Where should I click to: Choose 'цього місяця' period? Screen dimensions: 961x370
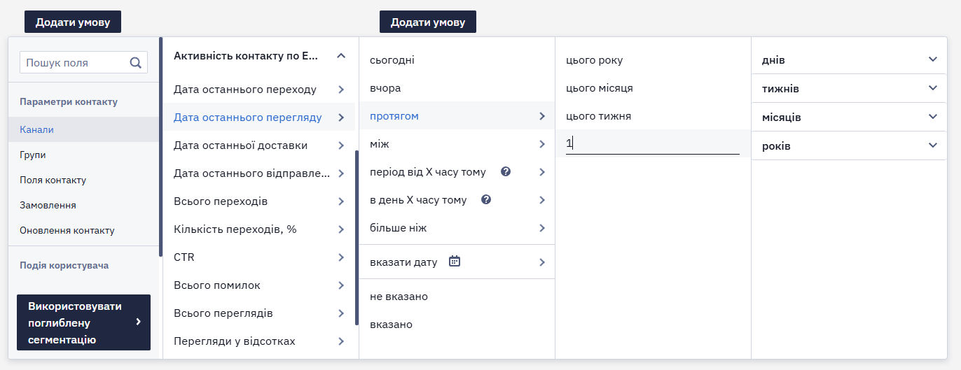pyautogui.click(x=653, y=87)
